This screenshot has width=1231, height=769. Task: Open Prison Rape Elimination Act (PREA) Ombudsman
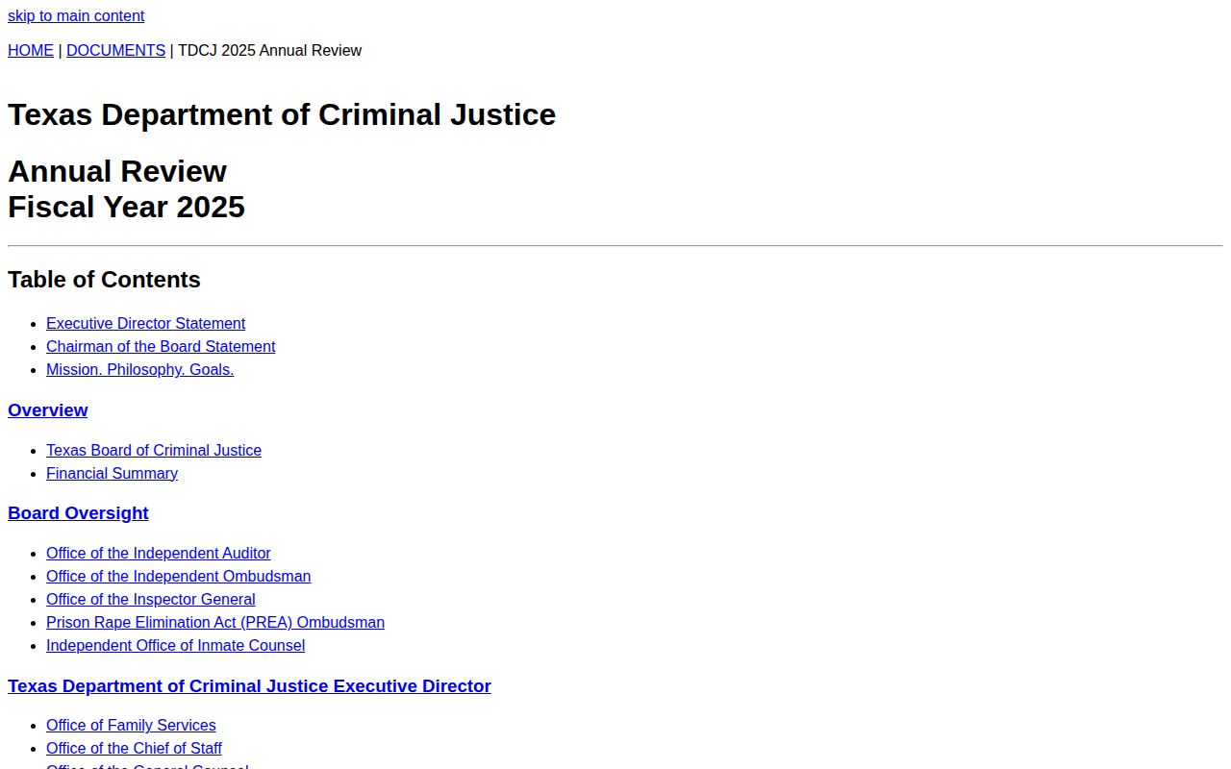pos(215,623)
